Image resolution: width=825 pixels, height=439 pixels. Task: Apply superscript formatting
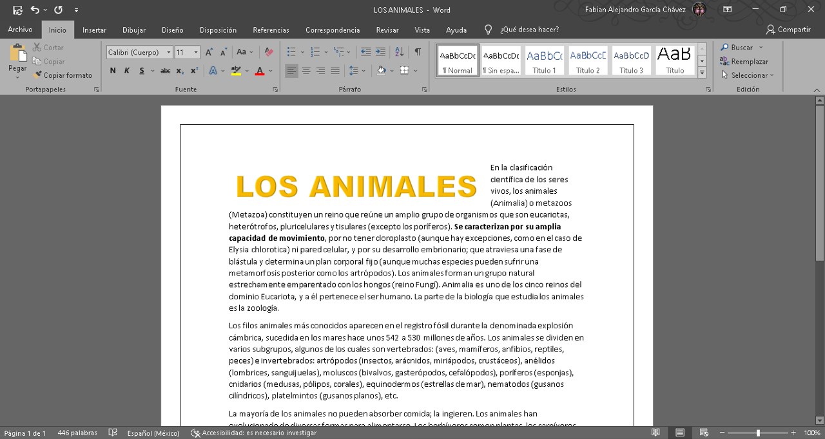tap(194, 71)
